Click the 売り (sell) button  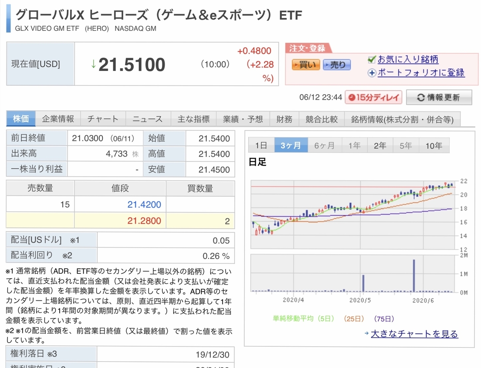[337, 65]
